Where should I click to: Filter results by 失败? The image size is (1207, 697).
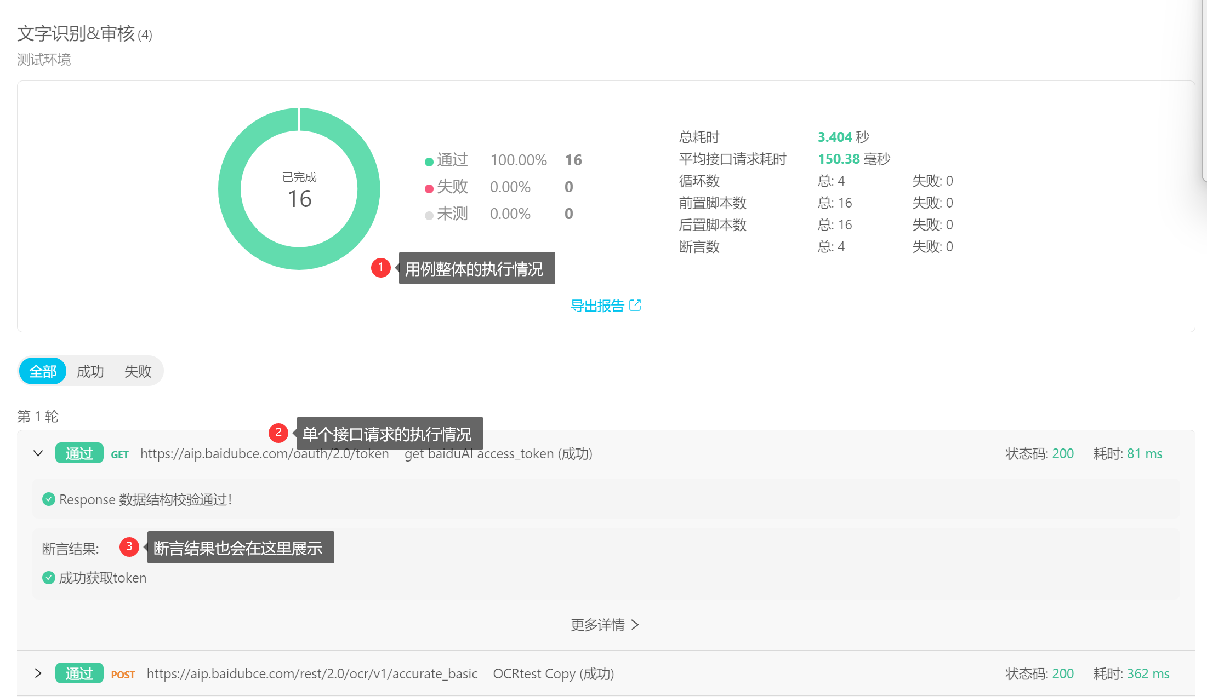(138, 371)
